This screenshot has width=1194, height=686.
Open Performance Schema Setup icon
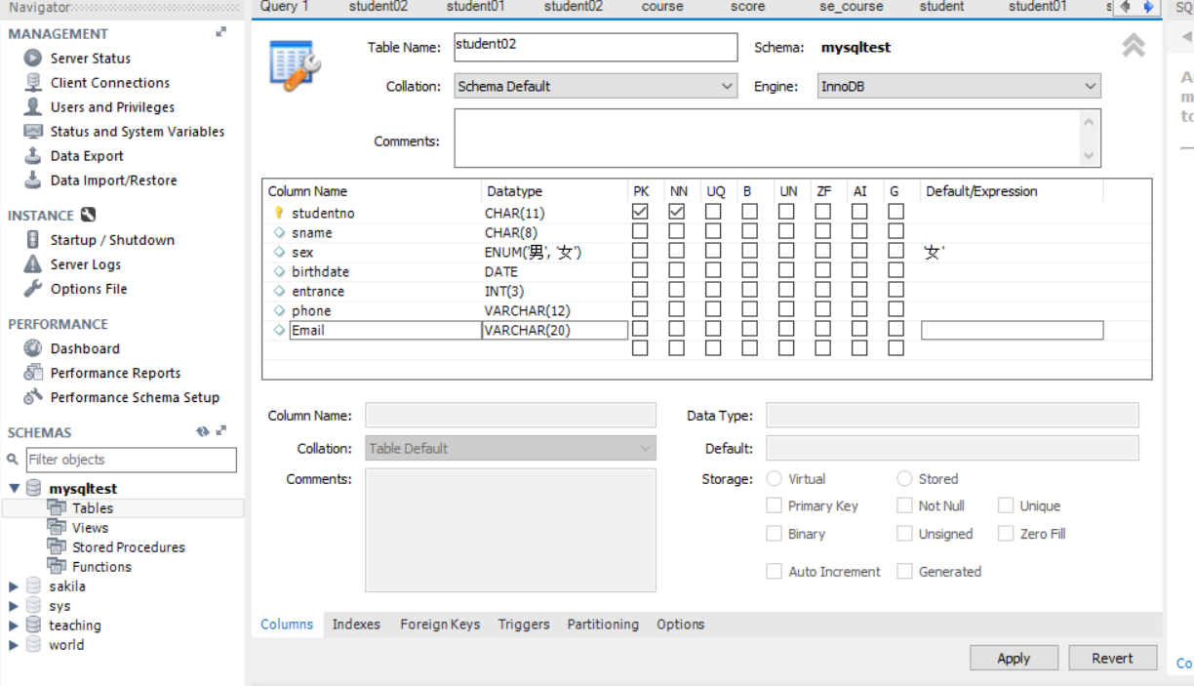33,397
